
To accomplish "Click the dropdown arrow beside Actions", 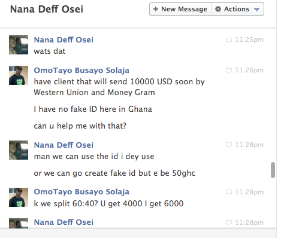I will [x=256, y=10].
